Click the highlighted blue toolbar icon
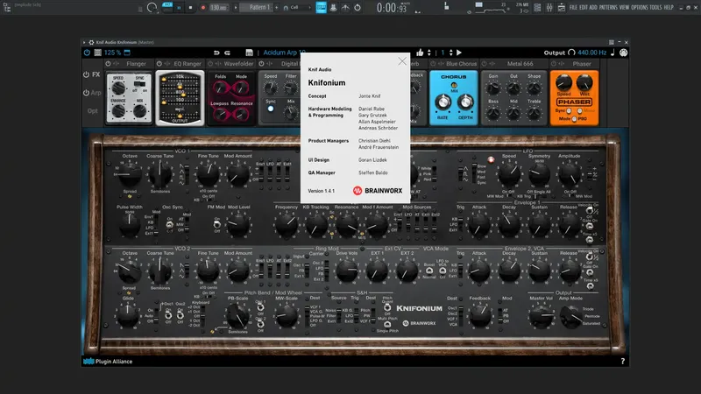This screenshot has width=701, height=394. [x=321, y=8]
